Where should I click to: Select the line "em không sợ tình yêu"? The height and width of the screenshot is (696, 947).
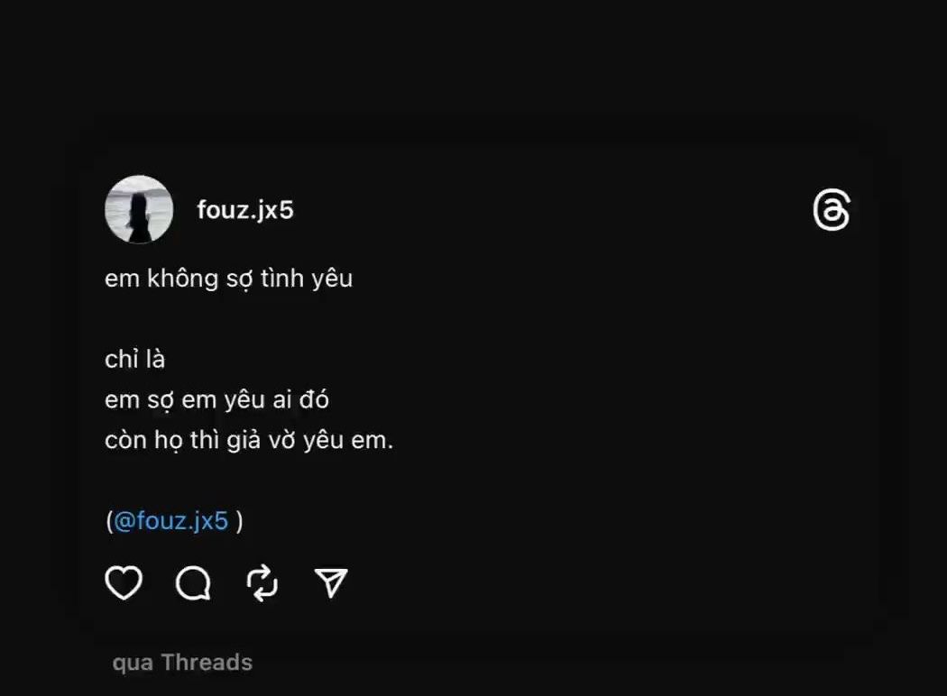click(228, 279)
